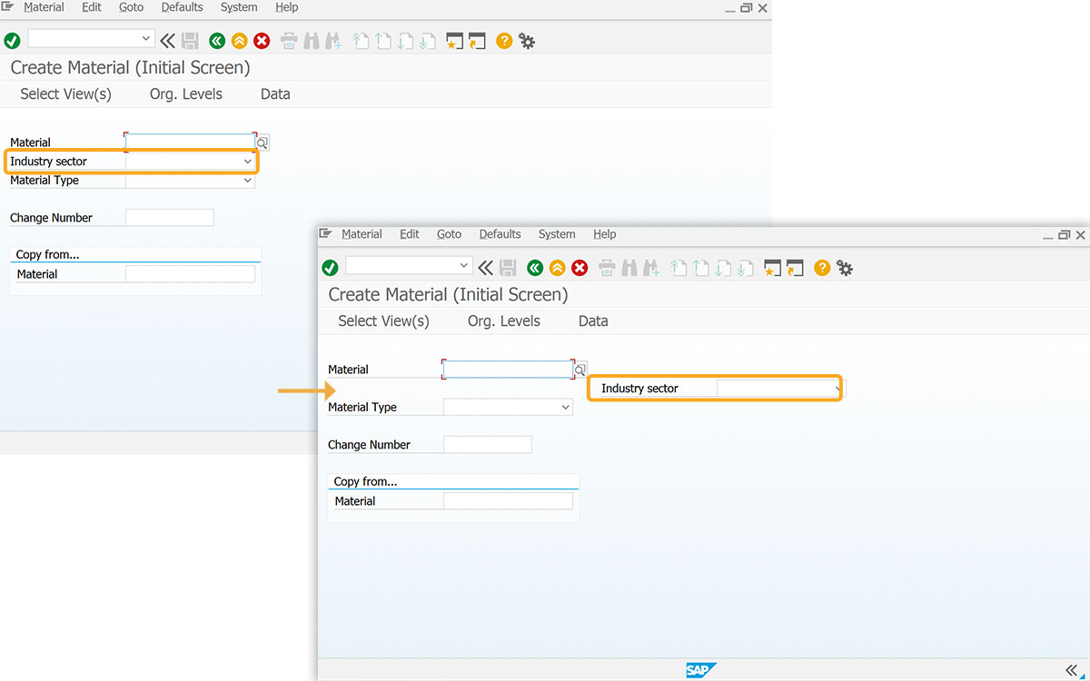Viewport: 1090px width, 681px height.
Task: Click Print icon in background window toolbar
Action: pos(289,41)
